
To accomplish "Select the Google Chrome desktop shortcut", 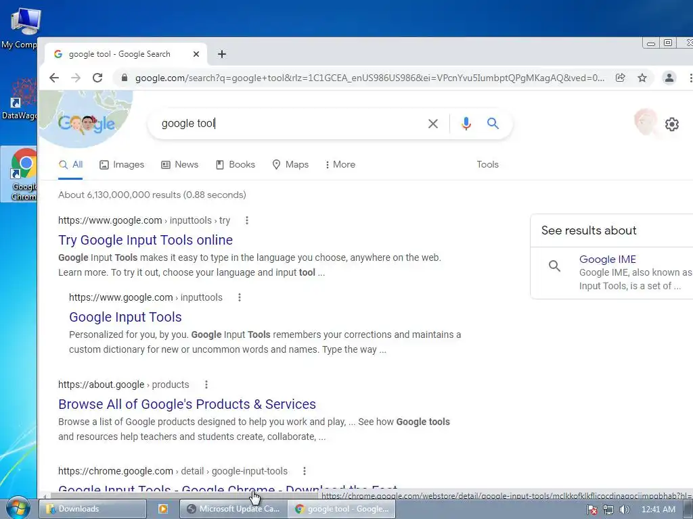I will click(x=20, y=174).
